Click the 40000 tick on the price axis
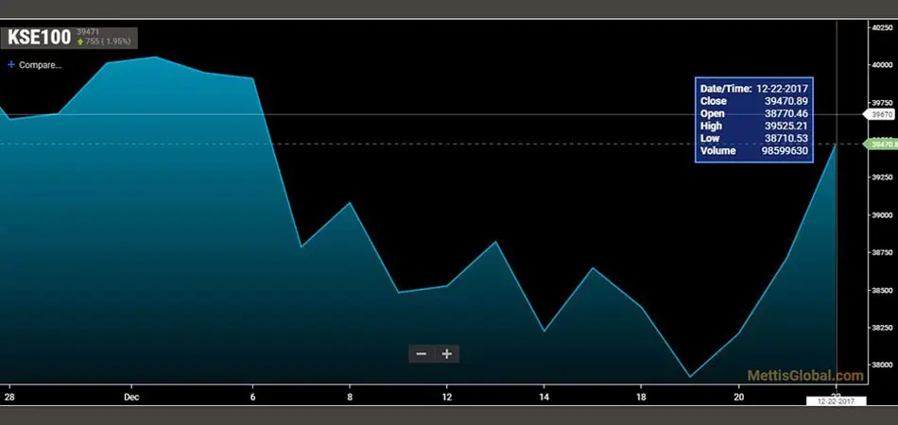 coord(882,64)
